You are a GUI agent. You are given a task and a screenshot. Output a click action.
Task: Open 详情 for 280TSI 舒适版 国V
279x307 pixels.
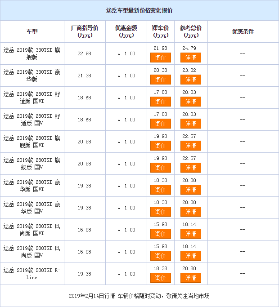[x=191, y=124]
